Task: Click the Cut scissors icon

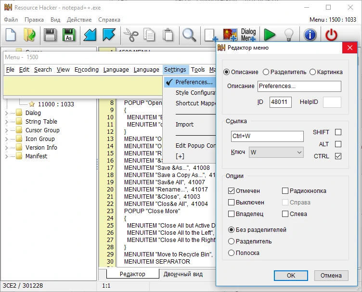Action: point(130,35)
